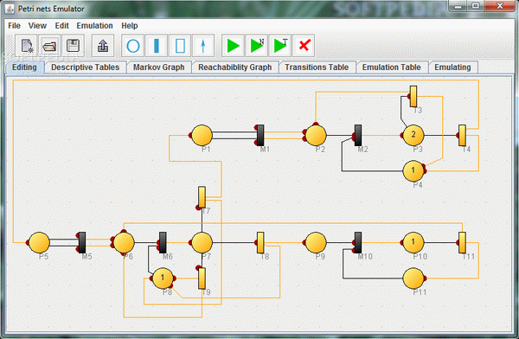
Task: Run timed emulation with the play T icon
Action: pyautogui.click(x=280, y=46)
